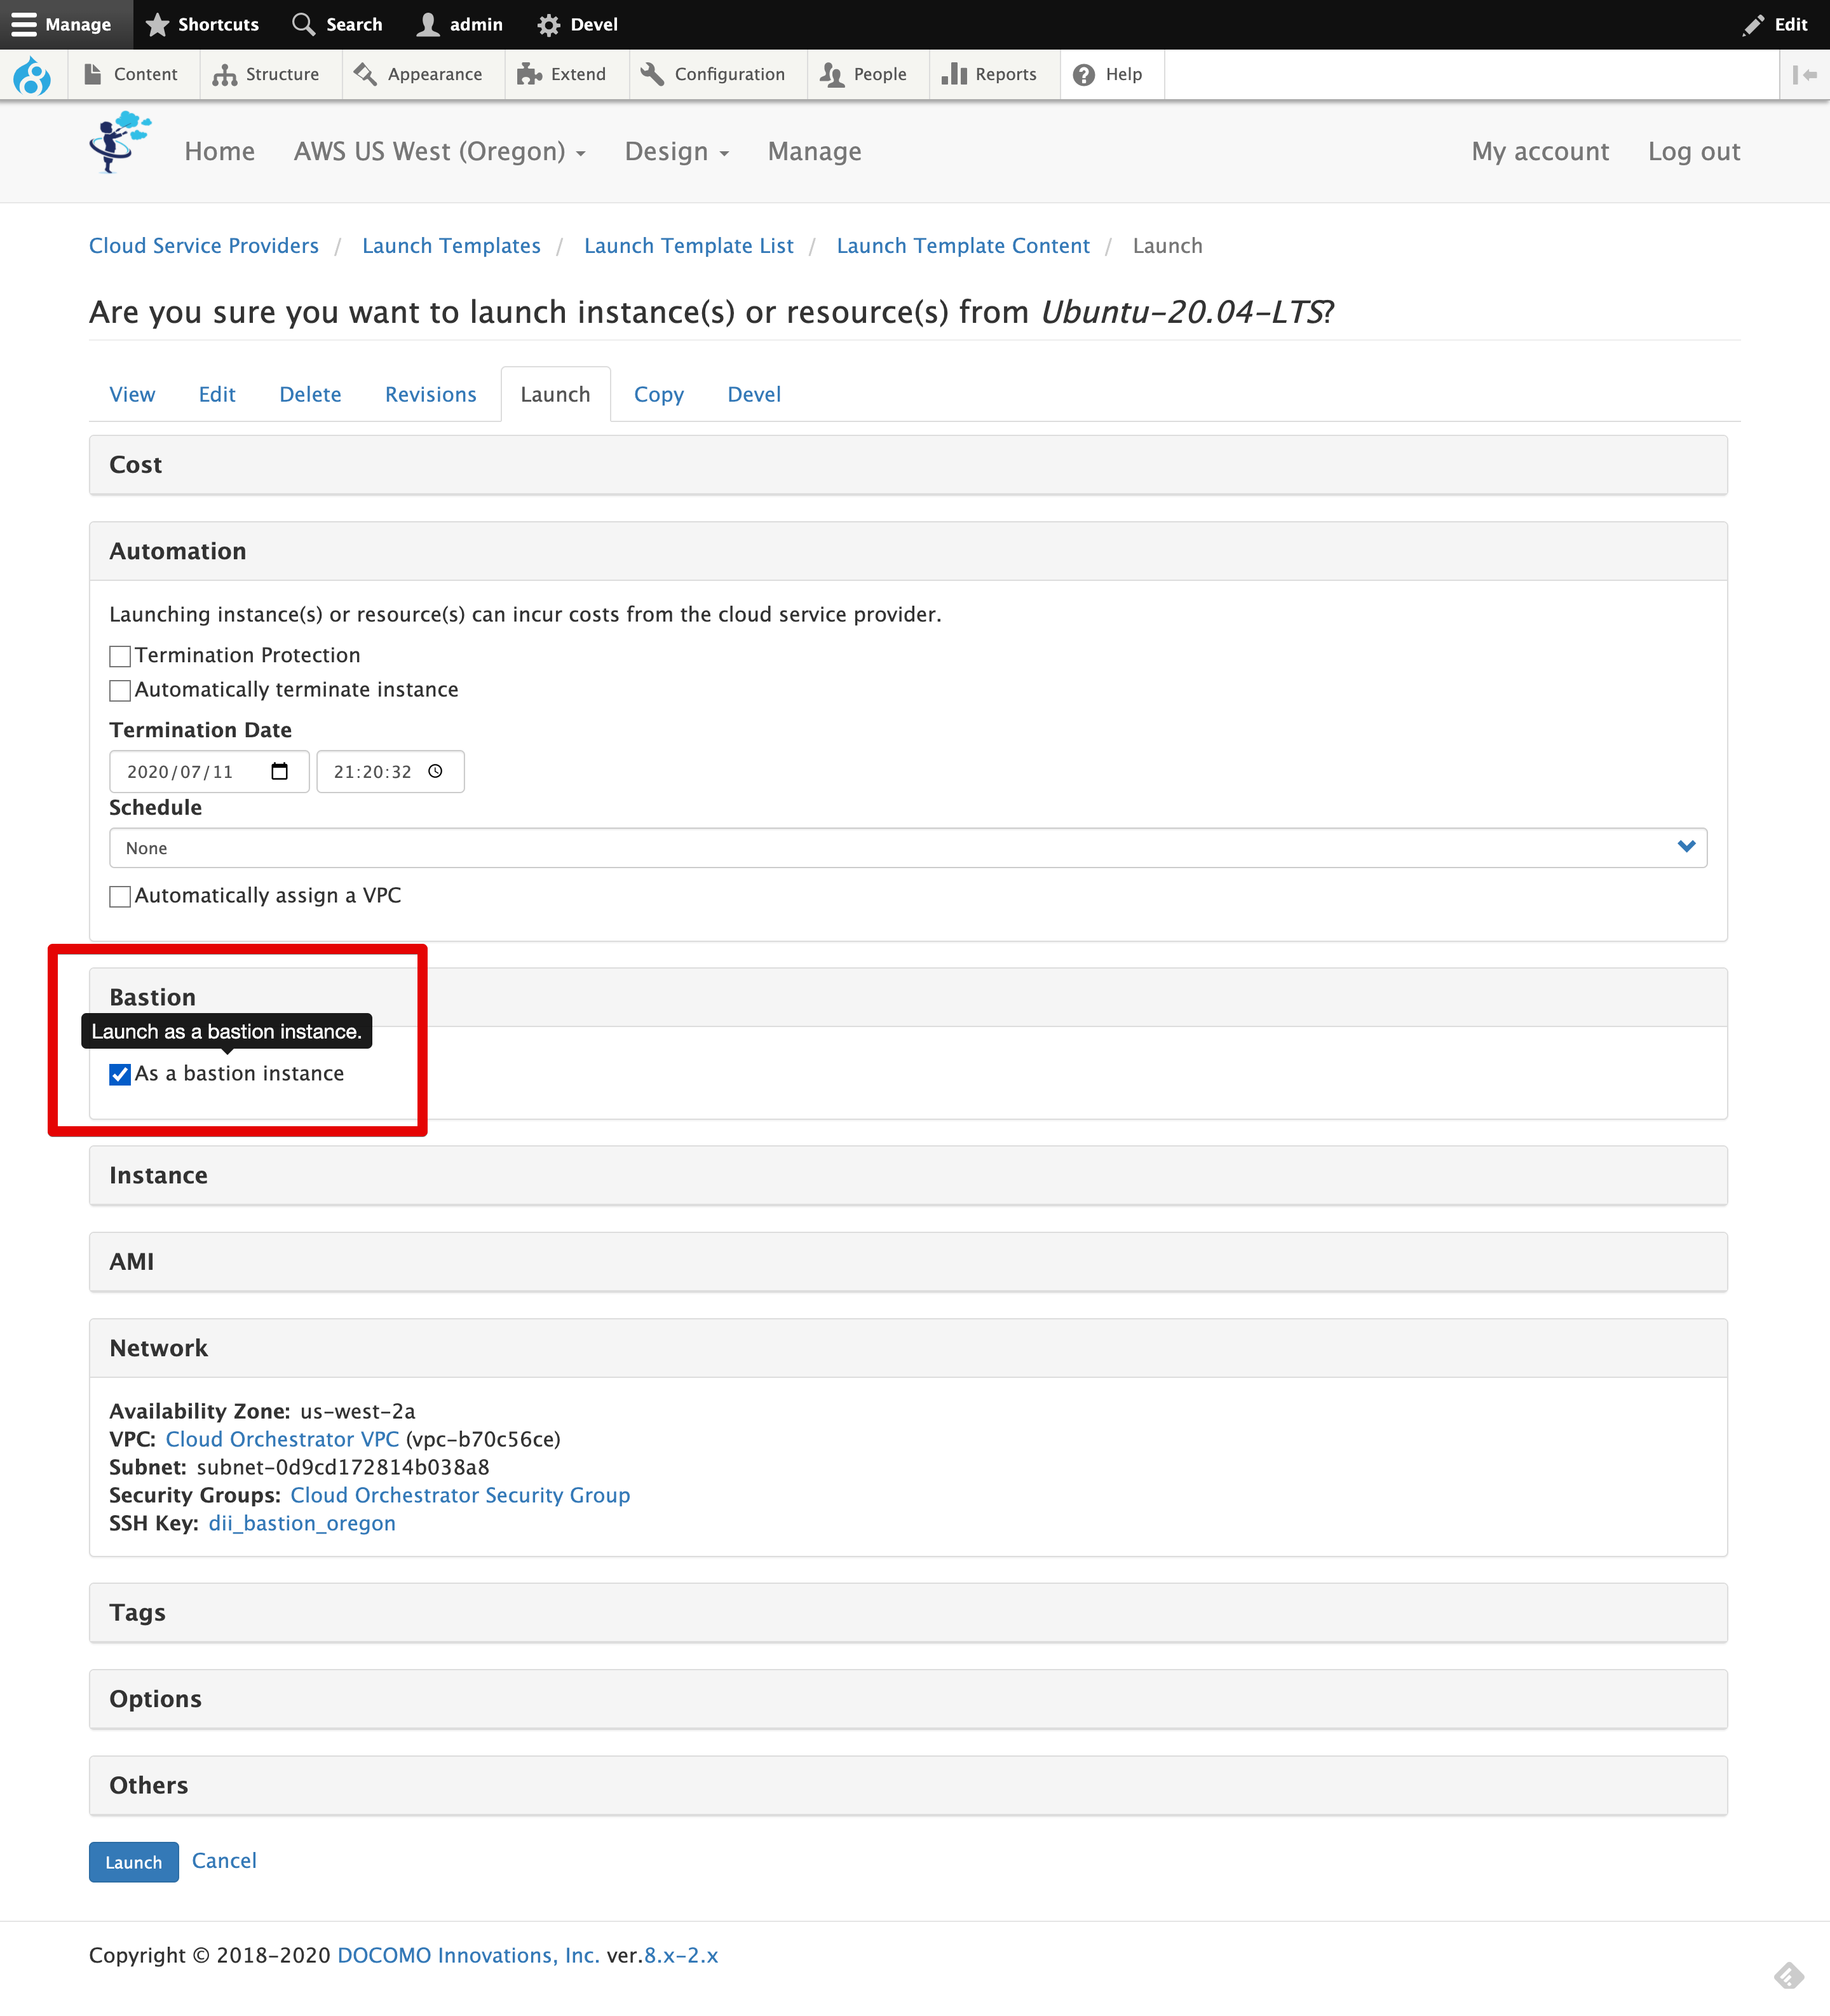Image resolution: width=1830 pixels, height=2016 pixels.
Task: Open the termination date calendar picker
Action: tap(280, 771)
